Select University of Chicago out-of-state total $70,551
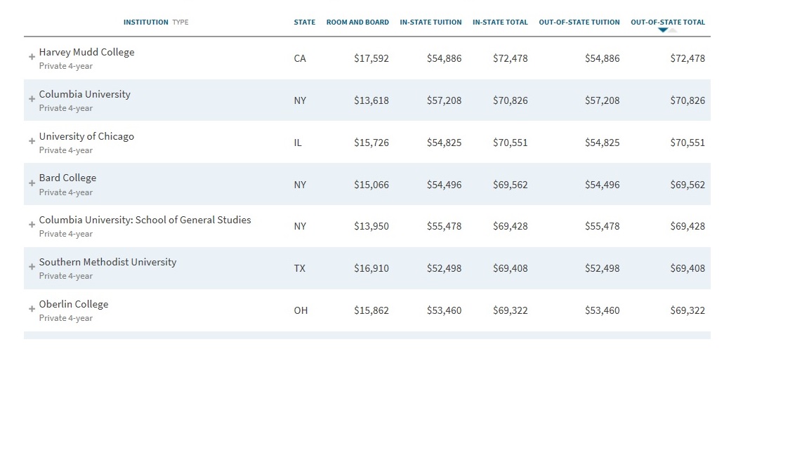809x455 pixels. click(x=688, y=143)
